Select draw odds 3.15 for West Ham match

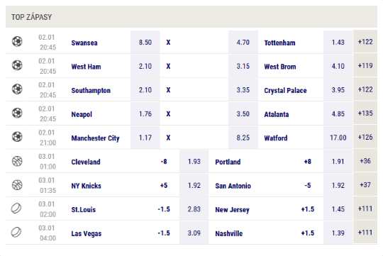click(x=243, y=66)
